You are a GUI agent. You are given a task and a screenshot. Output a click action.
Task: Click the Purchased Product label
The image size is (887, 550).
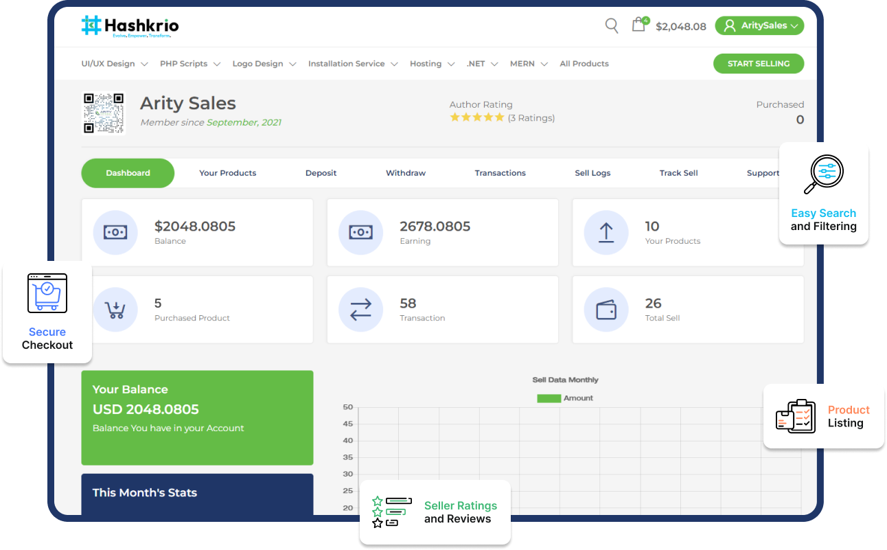[x=192, y=318]
